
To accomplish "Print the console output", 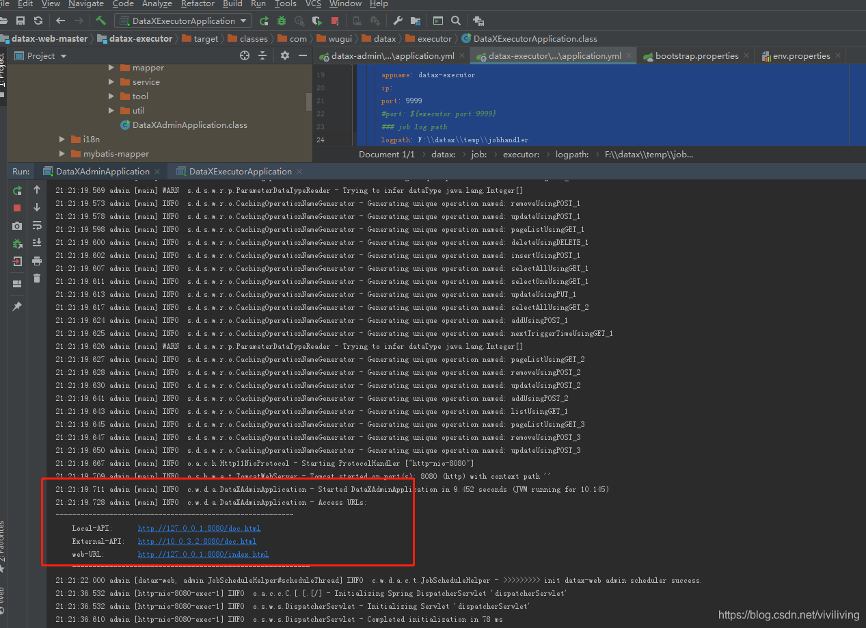I will click(36, 261).
